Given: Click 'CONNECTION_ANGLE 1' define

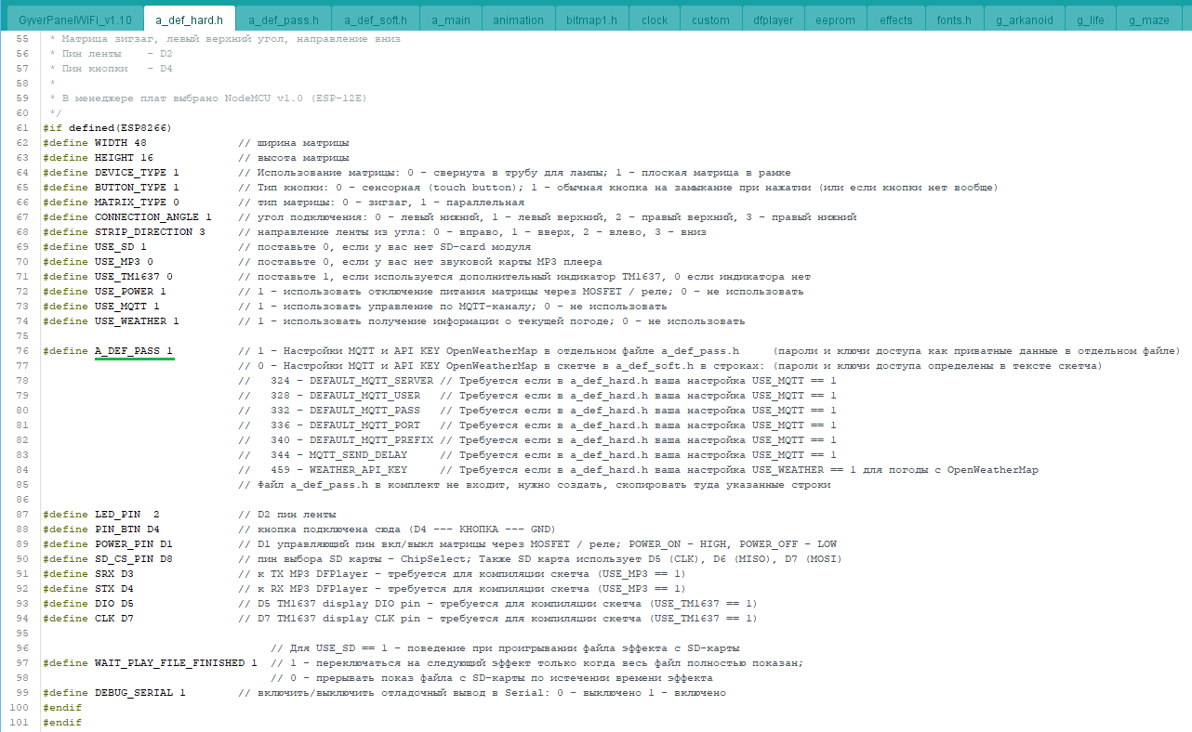Looking at the screenshot, I should 153,217.
